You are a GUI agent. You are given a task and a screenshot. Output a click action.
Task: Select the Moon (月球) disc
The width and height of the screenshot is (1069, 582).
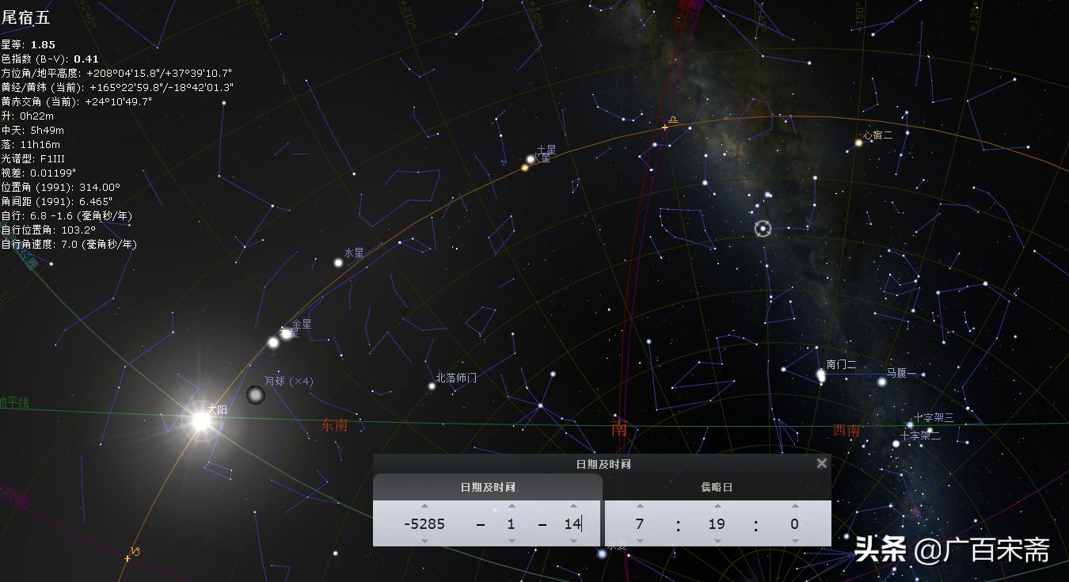click(x=255, y=394)
